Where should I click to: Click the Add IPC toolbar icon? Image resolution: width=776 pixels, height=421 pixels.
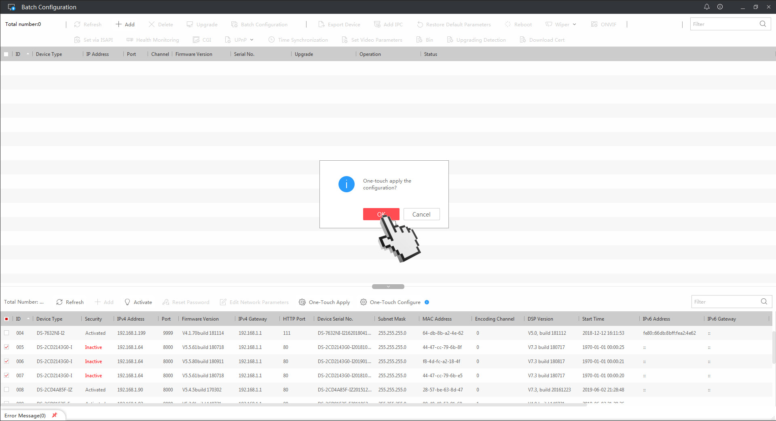(377, 24)
